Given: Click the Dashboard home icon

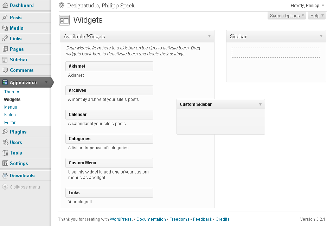Looking at the screenshot, I should 5,5.
